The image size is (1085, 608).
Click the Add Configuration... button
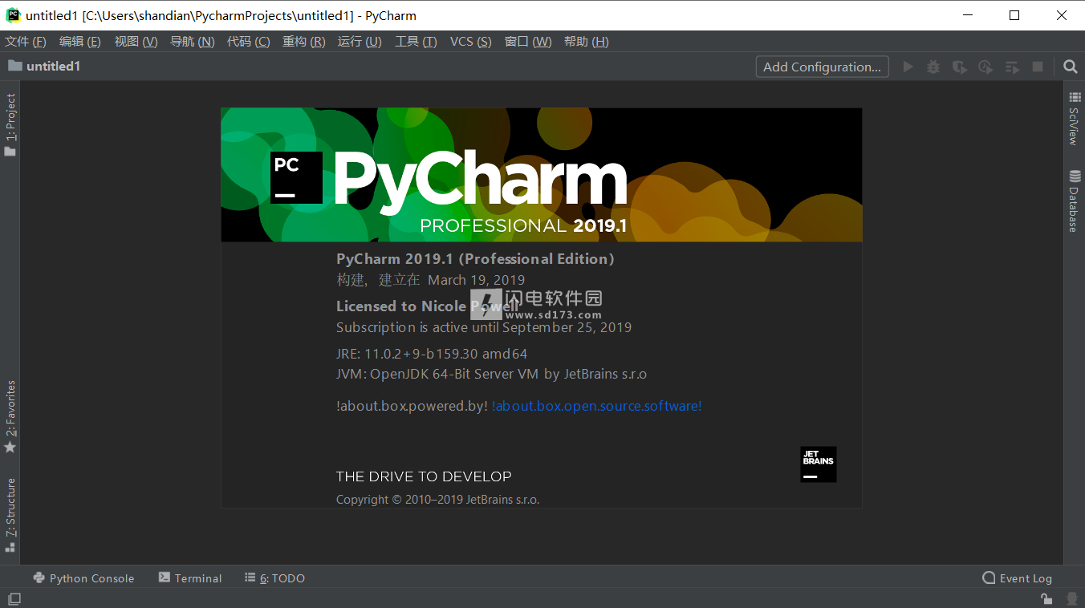tap(822, 67)
